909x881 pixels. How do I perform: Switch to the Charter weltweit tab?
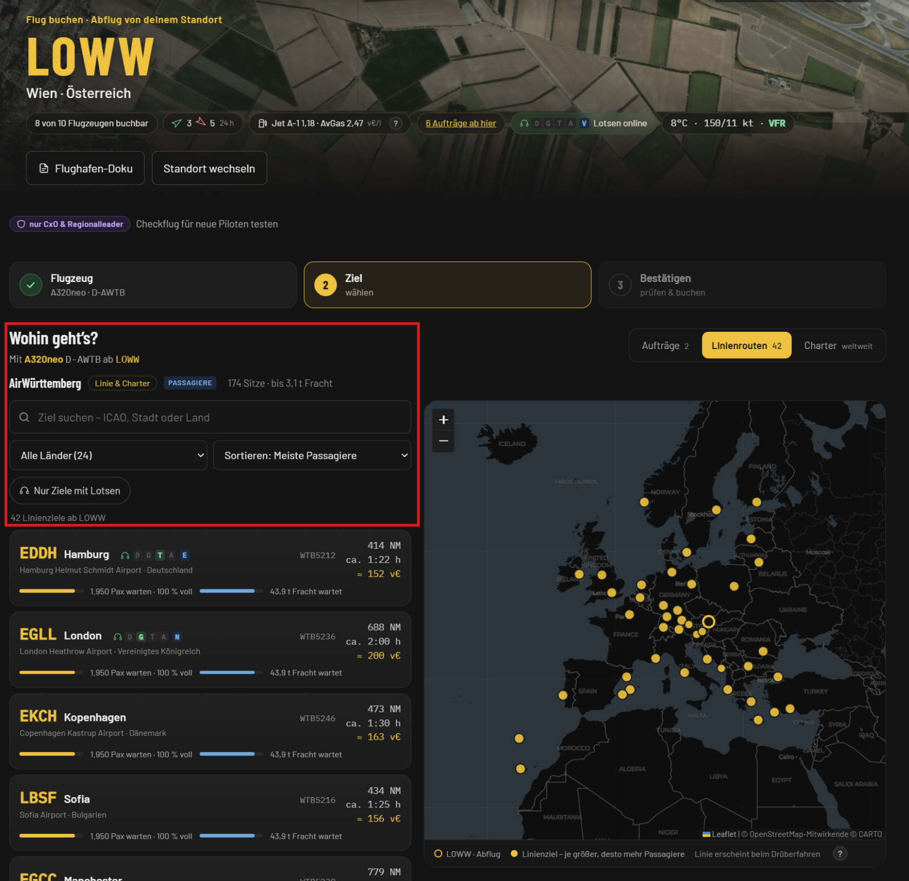(838, 345)
